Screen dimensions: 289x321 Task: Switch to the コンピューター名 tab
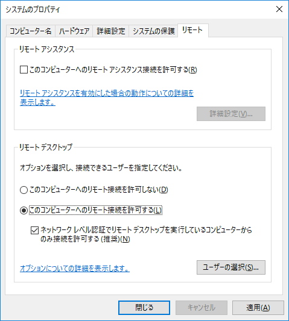[x=31, y=31]
